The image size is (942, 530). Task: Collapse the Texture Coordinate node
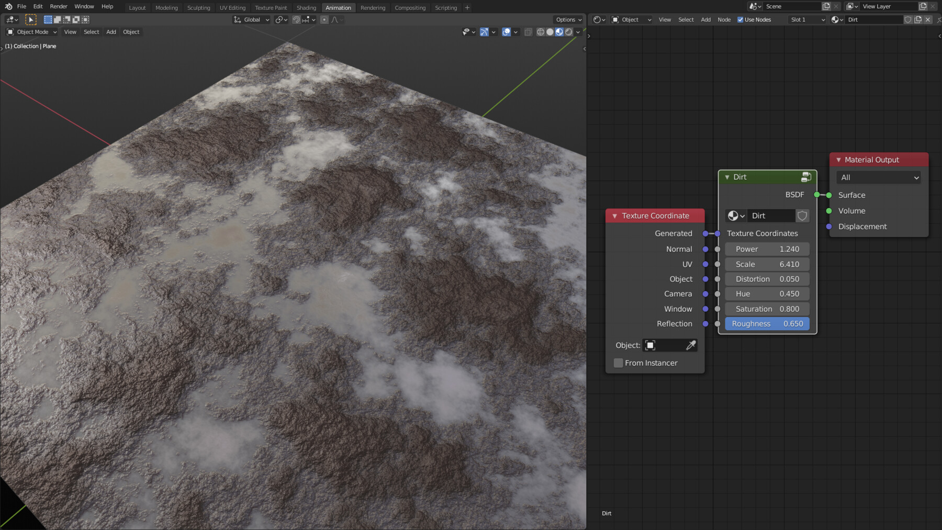[614, 216]
